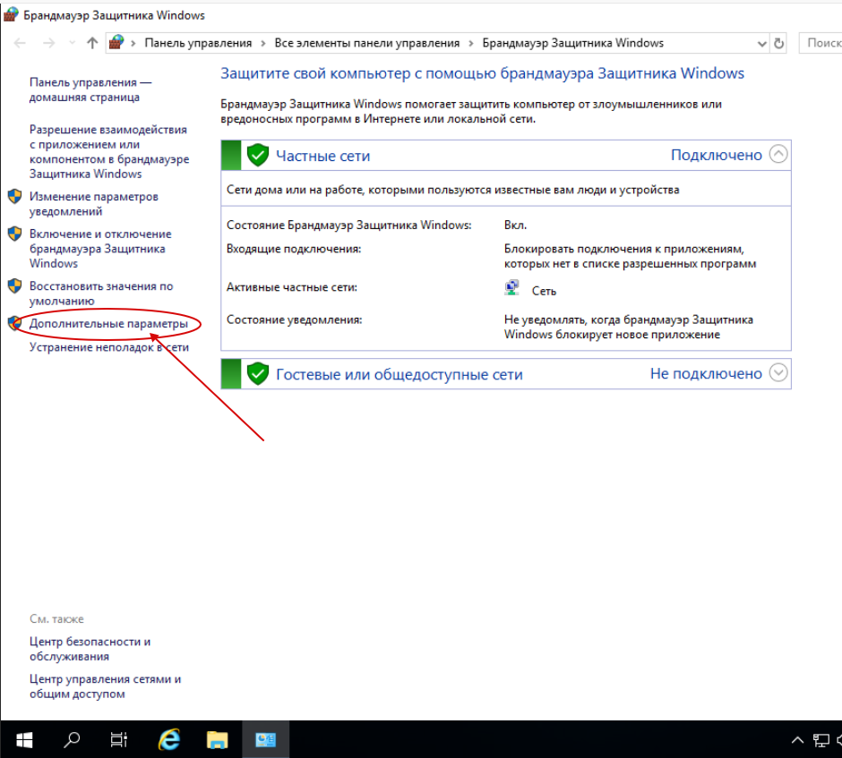The image size is (842, 758).
Task: Click green shield icon of guest networks
Action: 258,373
